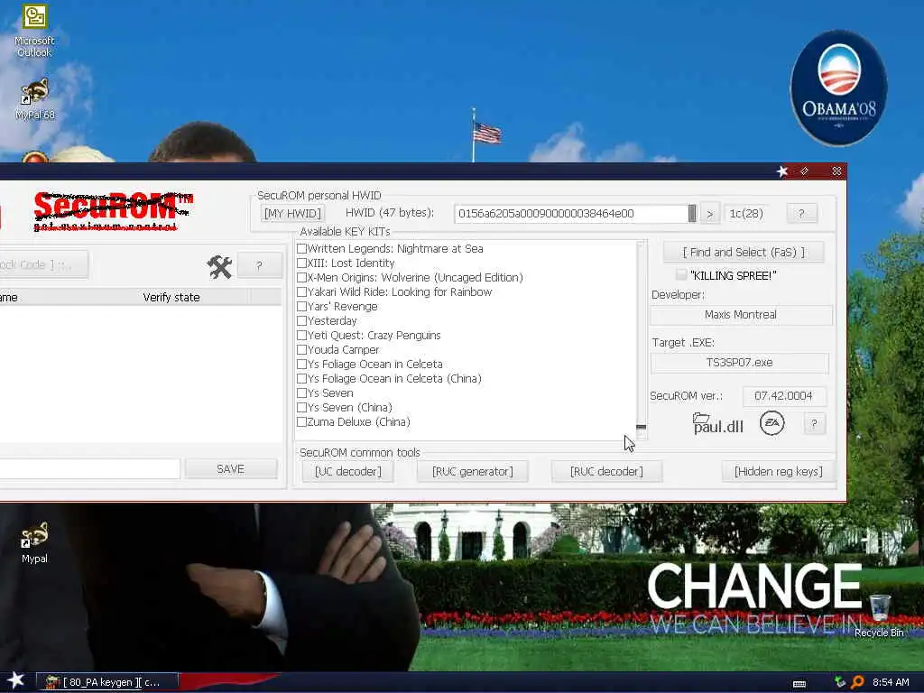Click the magnifier icon in system tray
Image resolution: width=924 pixels, height=693 pixels.
(857, 682)
